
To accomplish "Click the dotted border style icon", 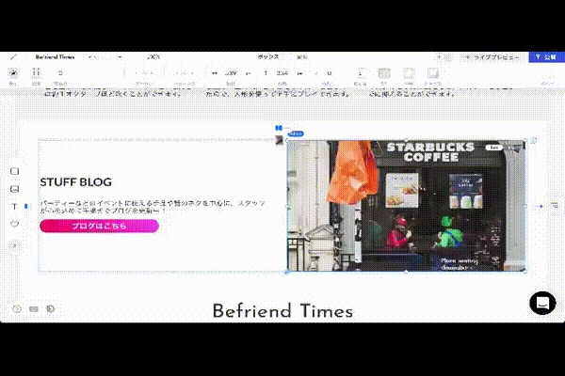I will click(384, 73).
